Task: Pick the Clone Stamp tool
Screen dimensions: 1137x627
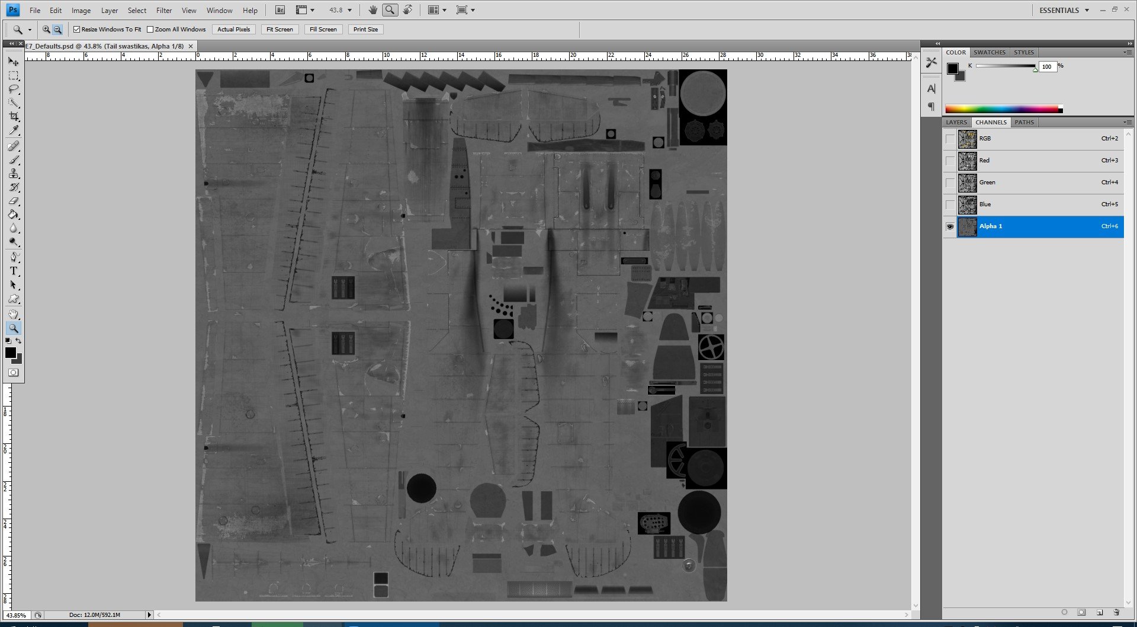Action: (14, 174)
